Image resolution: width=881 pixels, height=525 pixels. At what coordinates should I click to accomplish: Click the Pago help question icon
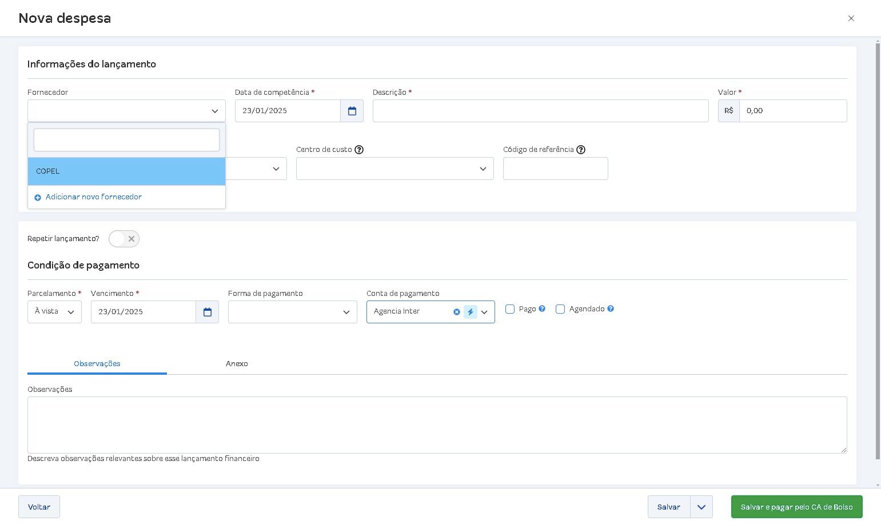pos(542,309)
